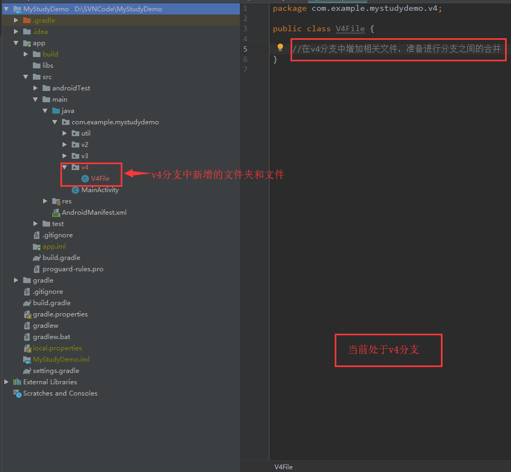Click the AndroidManifest.xml file icon
The width and height of the screenshot is (511, 472).
[56, 213]
